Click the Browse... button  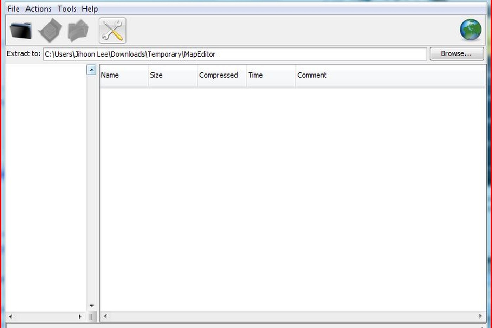coord(457,54)
